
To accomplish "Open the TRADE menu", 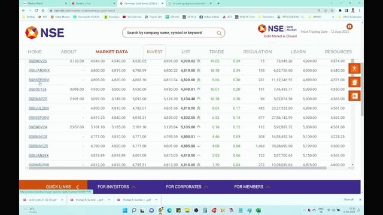I will click(x=217, y=52).
